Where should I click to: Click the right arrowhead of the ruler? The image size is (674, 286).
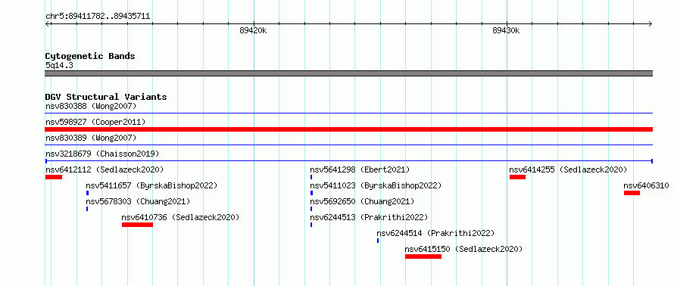[651, 23]
